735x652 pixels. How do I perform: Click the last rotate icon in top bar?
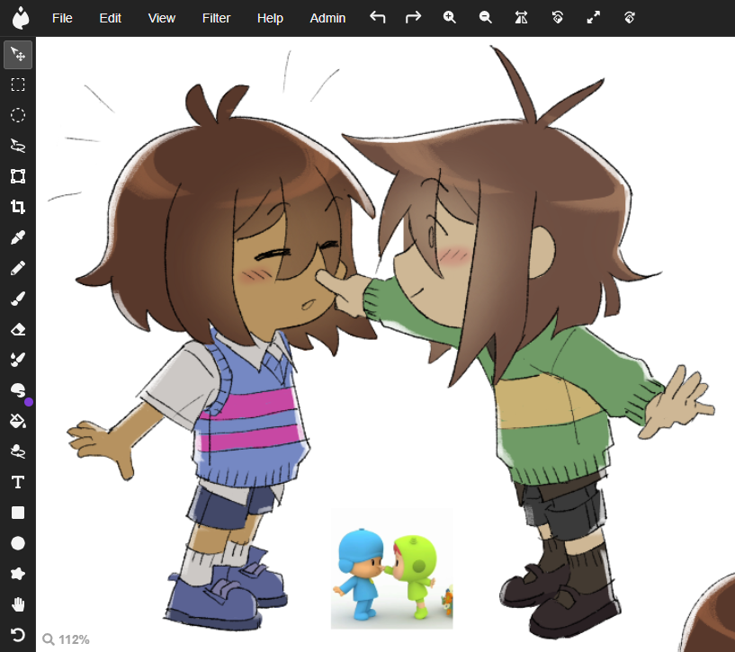point(630,17)
